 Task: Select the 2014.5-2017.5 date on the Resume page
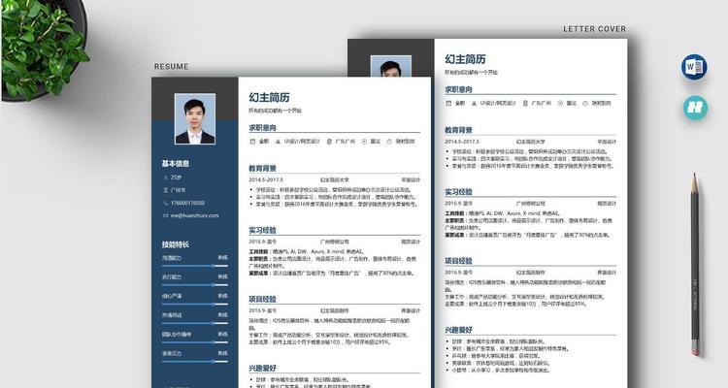click(x=266, y=179)
